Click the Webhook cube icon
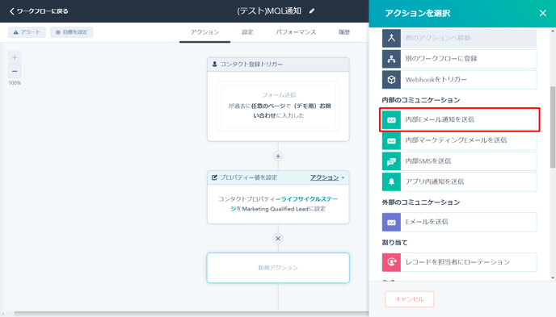The width and height of the screenshot is (556, 317). click(391, 80)
